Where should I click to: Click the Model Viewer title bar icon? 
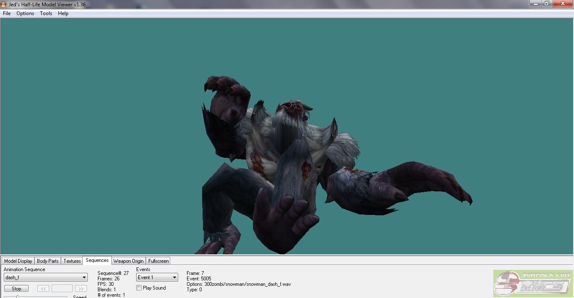coord(4,4)
